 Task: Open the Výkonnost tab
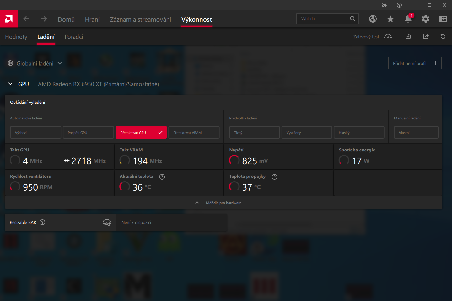point(197,19)
